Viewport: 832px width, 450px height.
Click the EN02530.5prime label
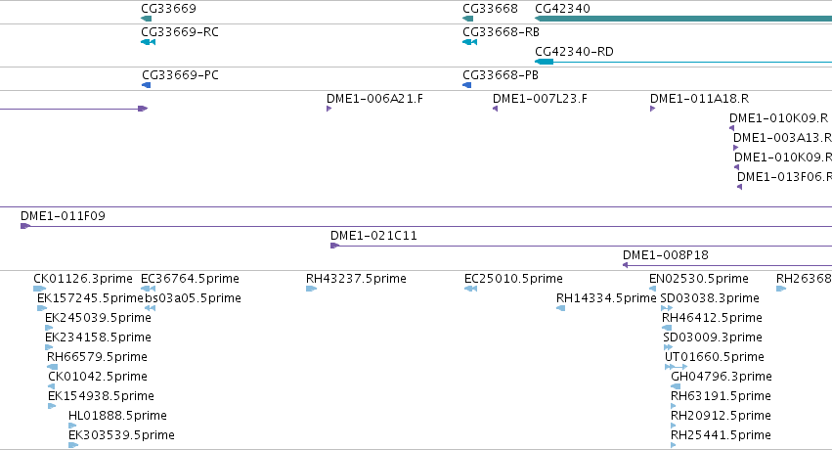699,278
